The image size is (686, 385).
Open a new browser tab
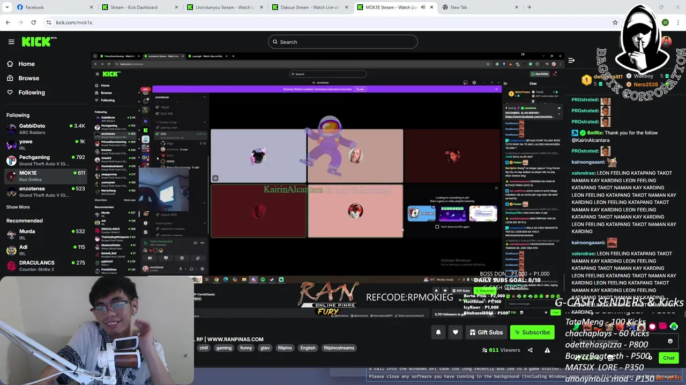coord(530,7)
